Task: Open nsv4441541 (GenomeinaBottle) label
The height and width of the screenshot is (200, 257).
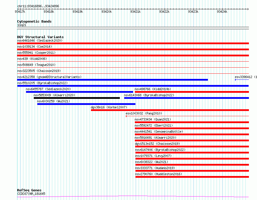Action: click(159, 132)
